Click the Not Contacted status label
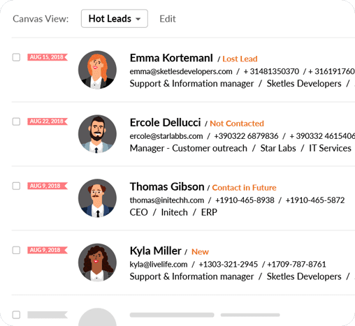 pos(237,124)
